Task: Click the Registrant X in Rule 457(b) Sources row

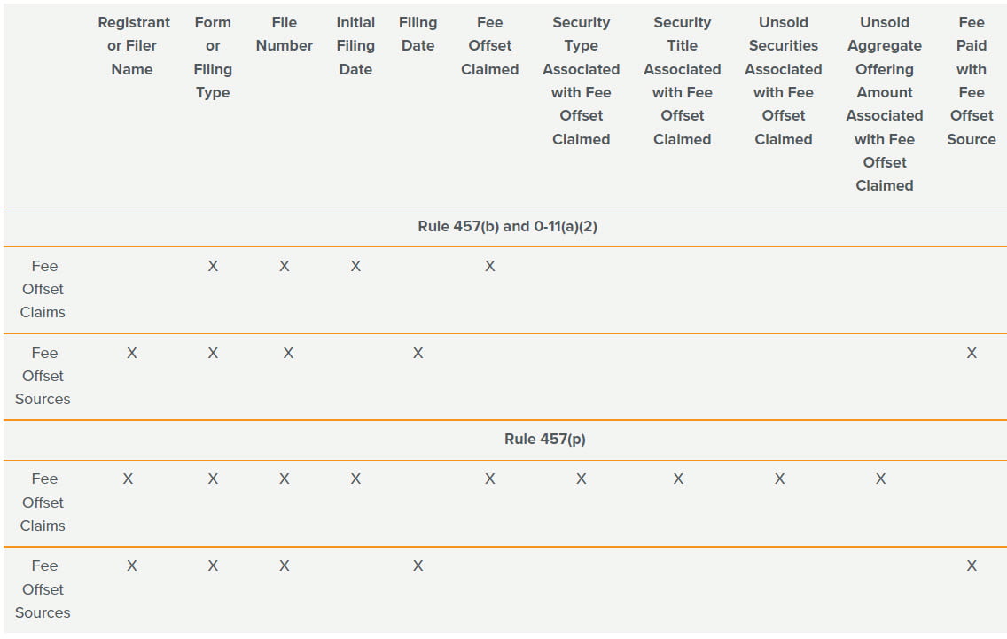Action: [131, 353]
